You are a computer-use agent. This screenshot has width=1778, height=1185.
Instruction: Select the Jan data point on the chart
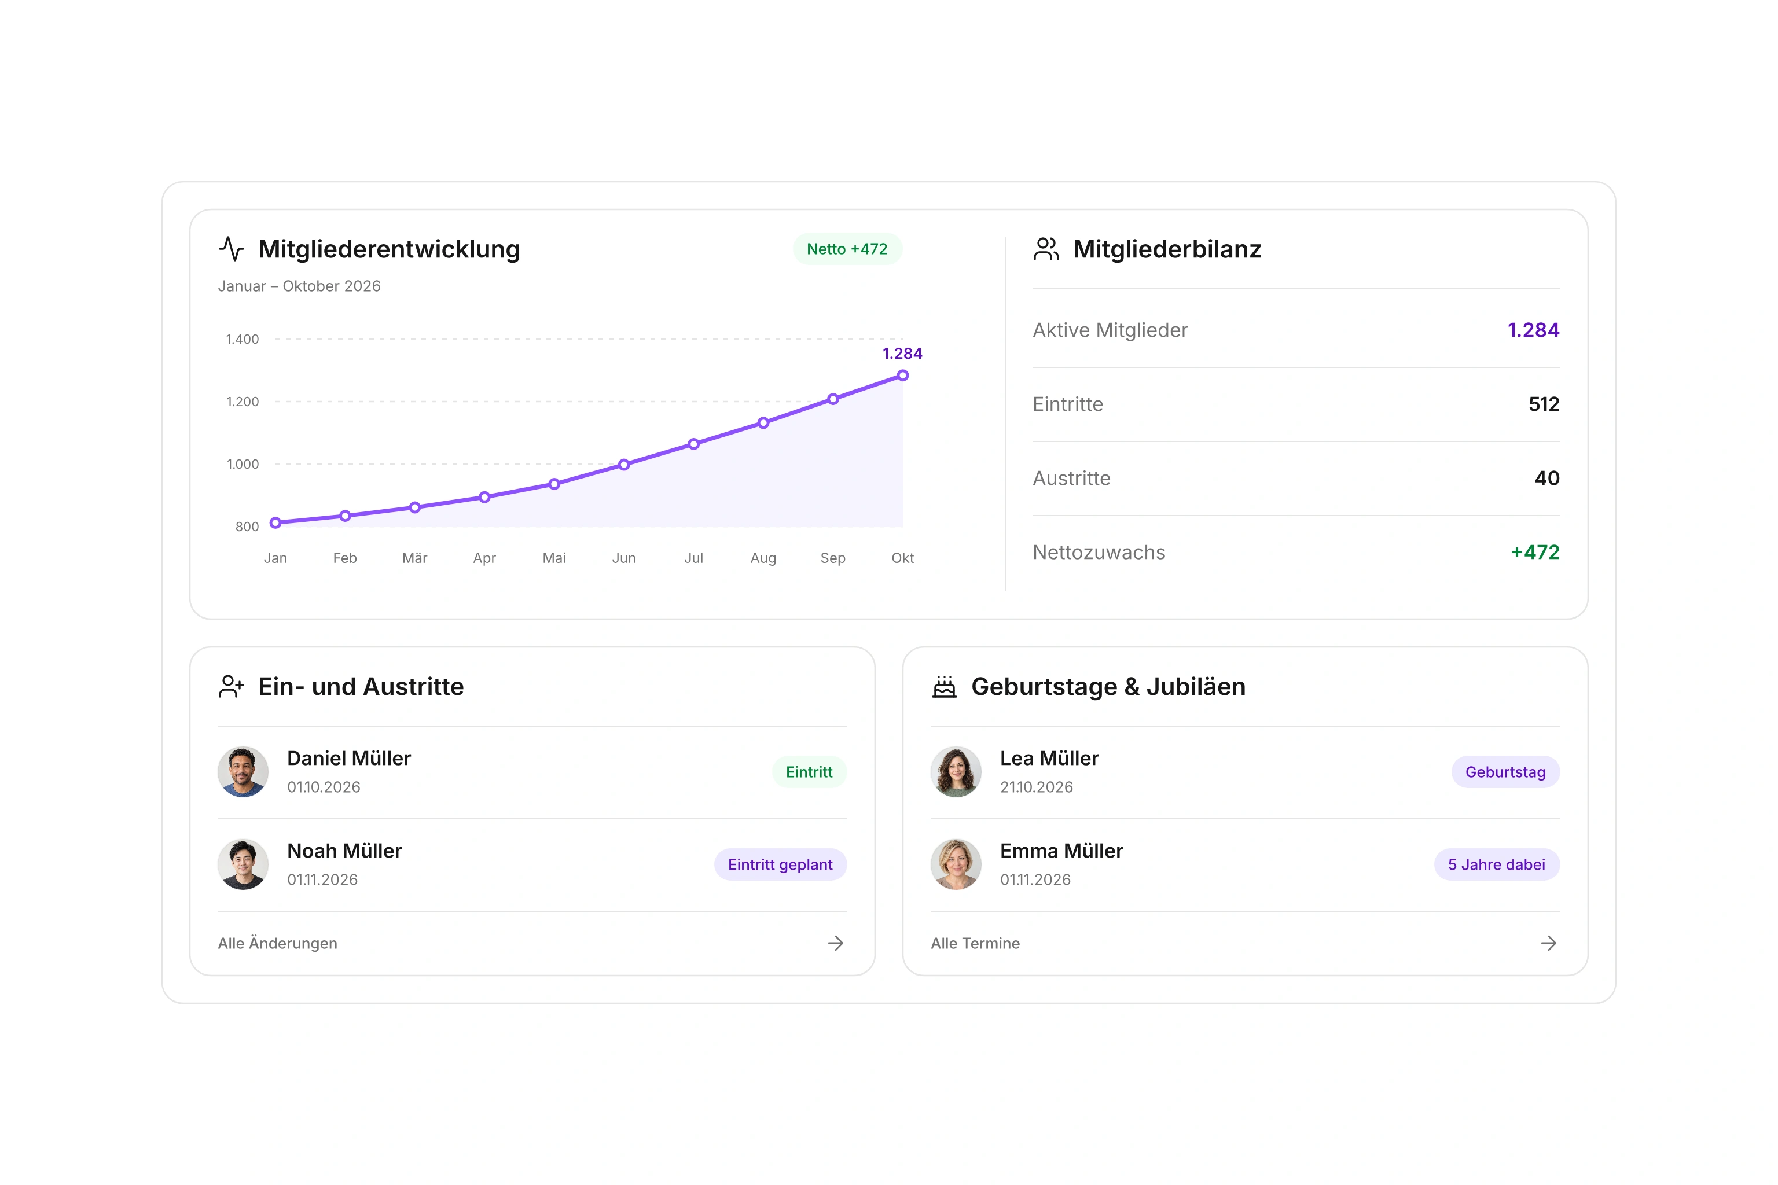tap(275, 522)
